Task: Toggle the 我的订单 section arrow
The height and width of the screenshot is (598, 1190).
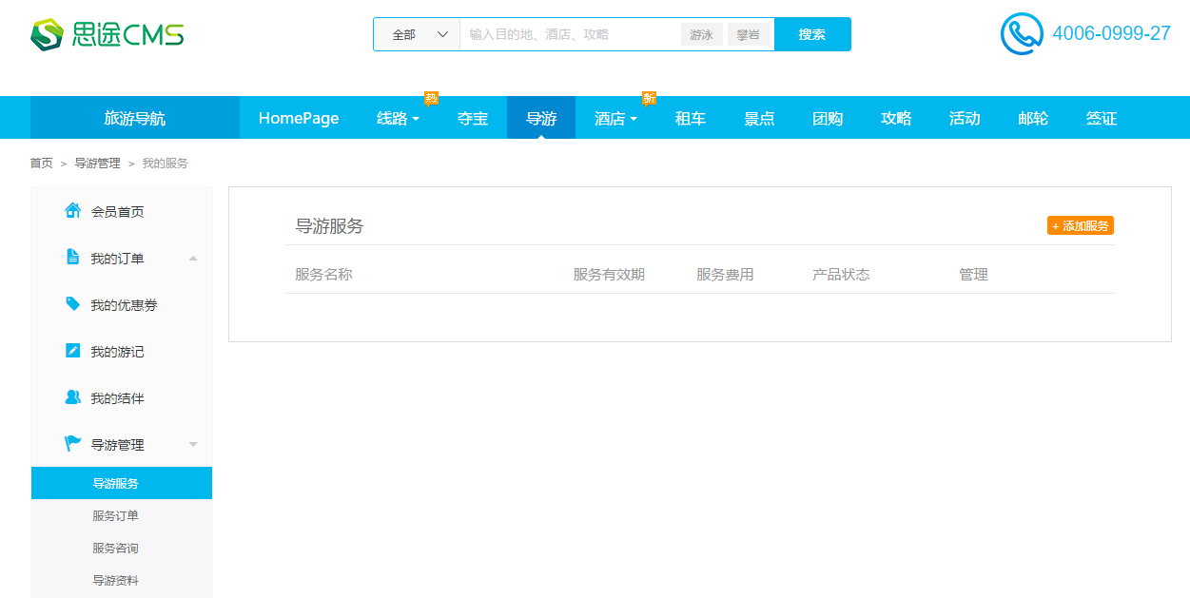Action: 193,259
